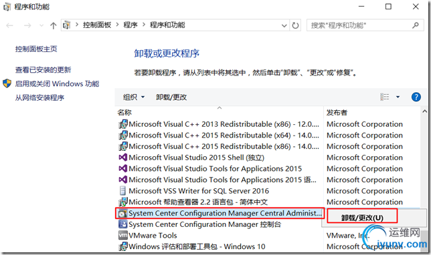The height and width of the screenshot is (255, 431).
Task: Choose 卸载/更改(U) from the context menu
Action: [x=362, y=218]
